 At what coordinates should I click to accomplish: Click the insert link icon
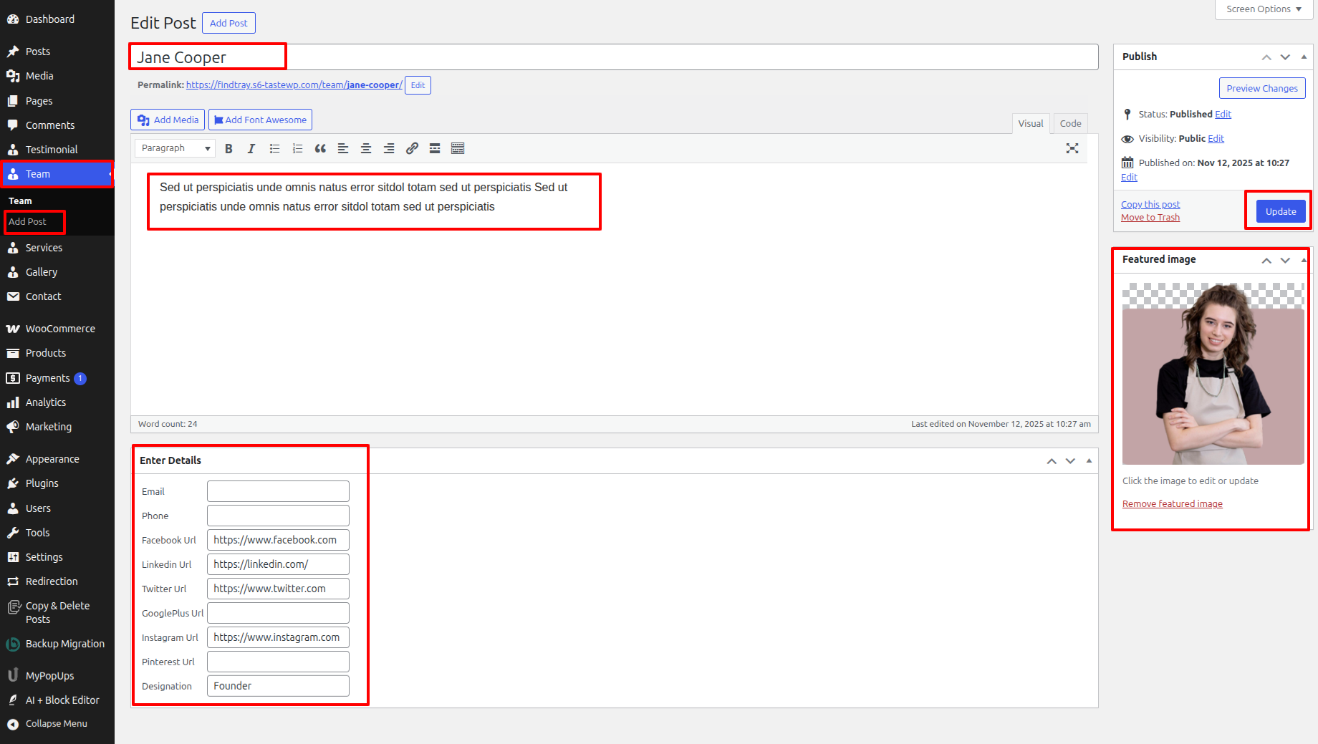click(x=412, y=148)
